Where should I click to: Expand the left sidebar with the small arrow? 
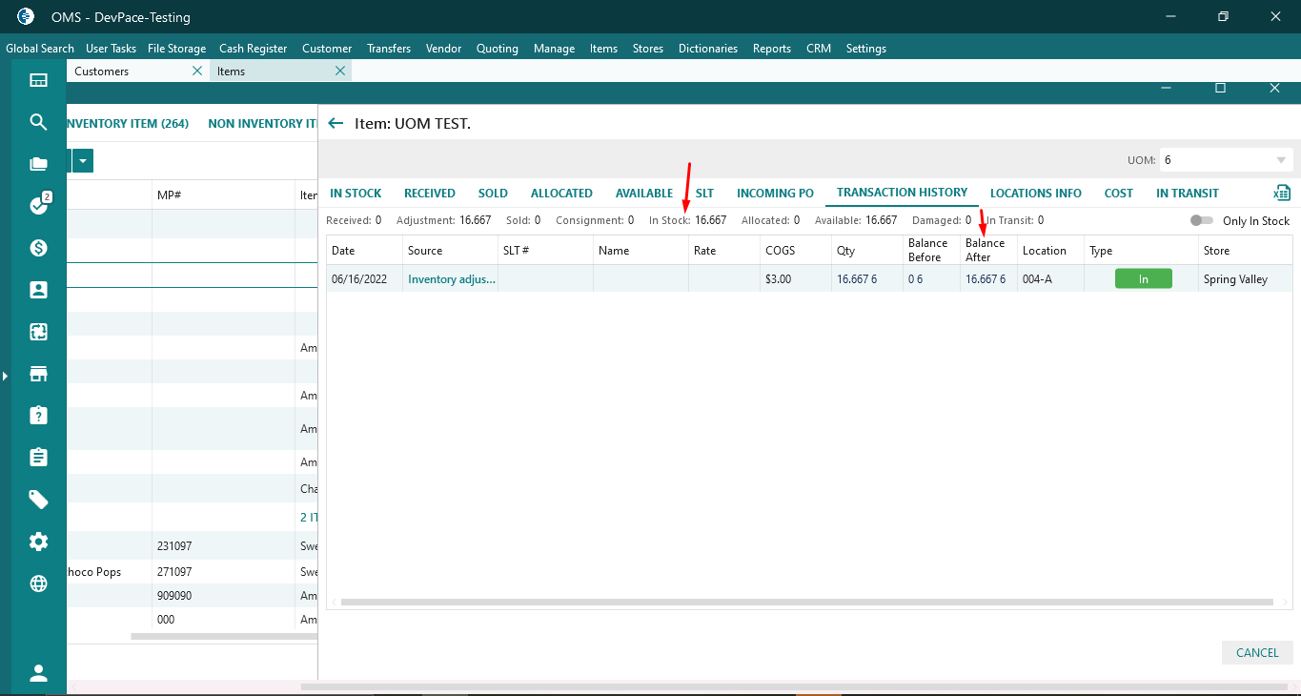(x=5, y=376)
